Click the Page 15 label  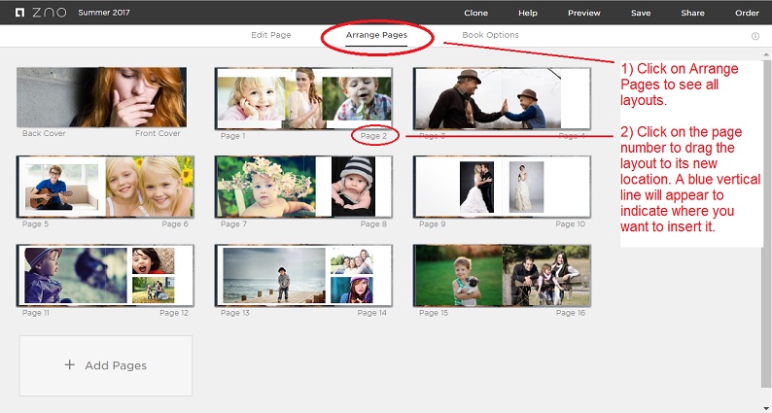tap(434, 313)
